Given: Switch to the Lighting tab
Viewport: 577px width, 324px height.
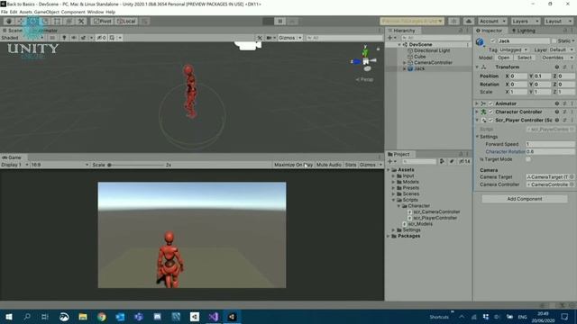Looking at the screenshot, I should (523, 31).
